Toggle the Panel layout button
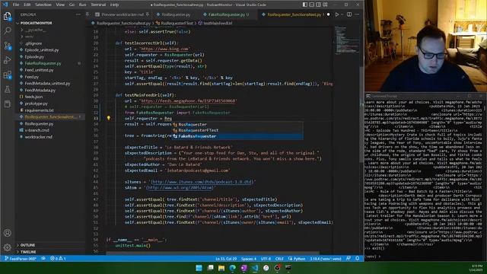This screenshot has width=487, height=274. pyautogui.click(x=312, y=5)
